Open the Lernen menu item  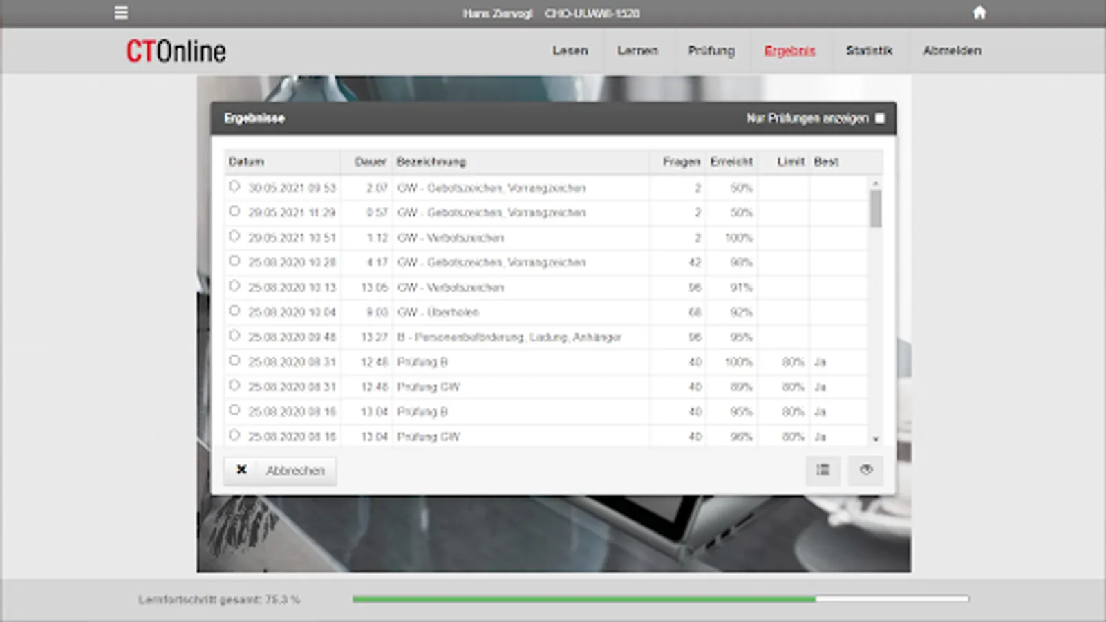pyautogui.click(x=637, y=50)
